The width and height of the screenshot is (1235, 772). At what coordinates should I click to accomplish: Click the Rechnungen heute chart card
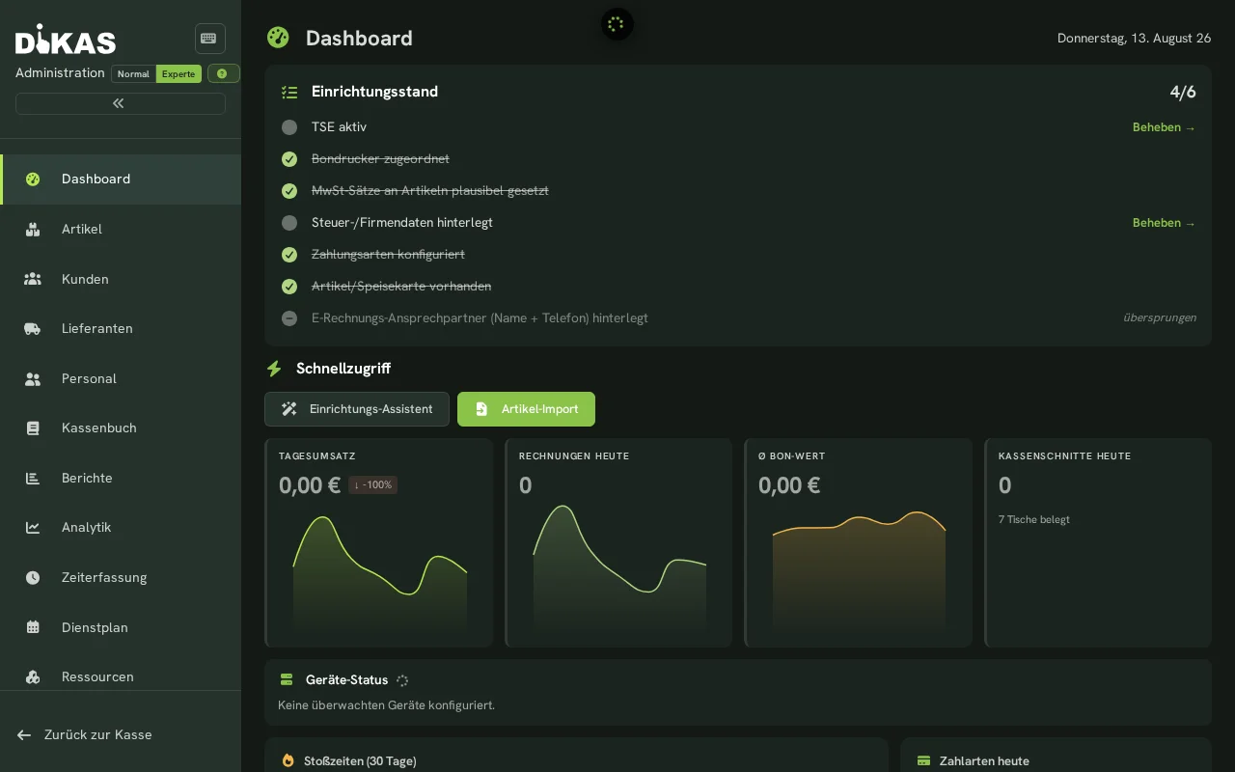618,542
